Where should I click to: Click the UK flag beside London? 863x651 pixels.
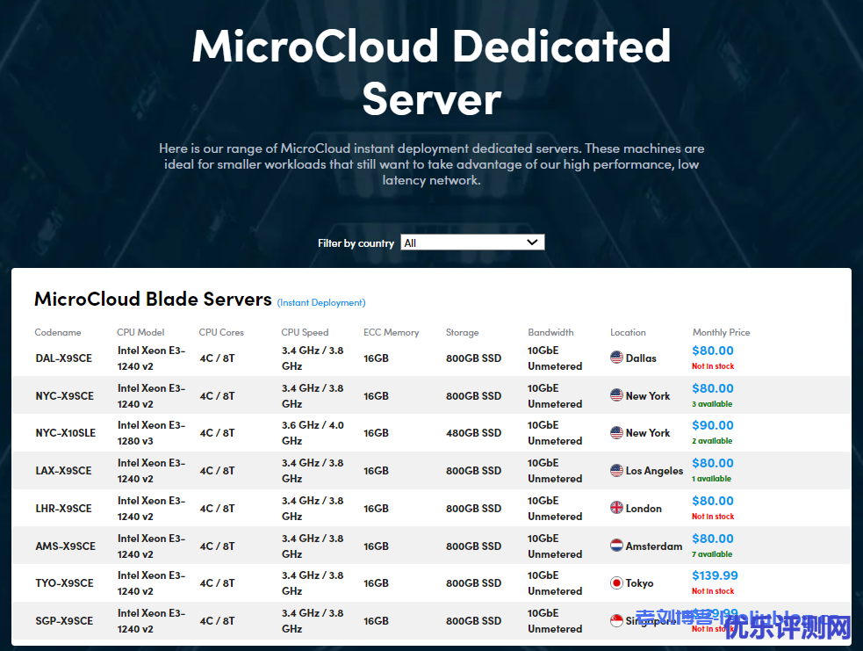tap(616, 508)
